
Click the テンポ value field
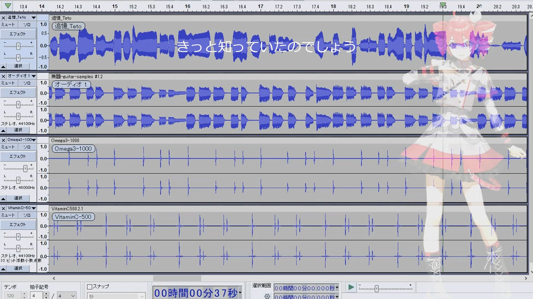pos(12,296)
